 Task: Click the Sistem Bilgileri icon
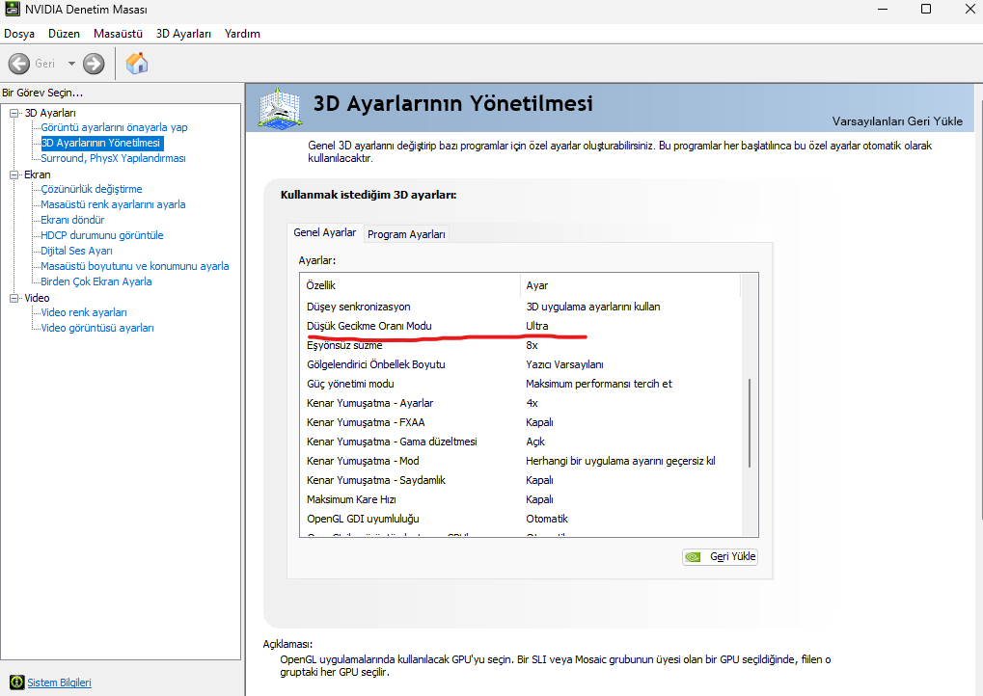click(17, 683)
